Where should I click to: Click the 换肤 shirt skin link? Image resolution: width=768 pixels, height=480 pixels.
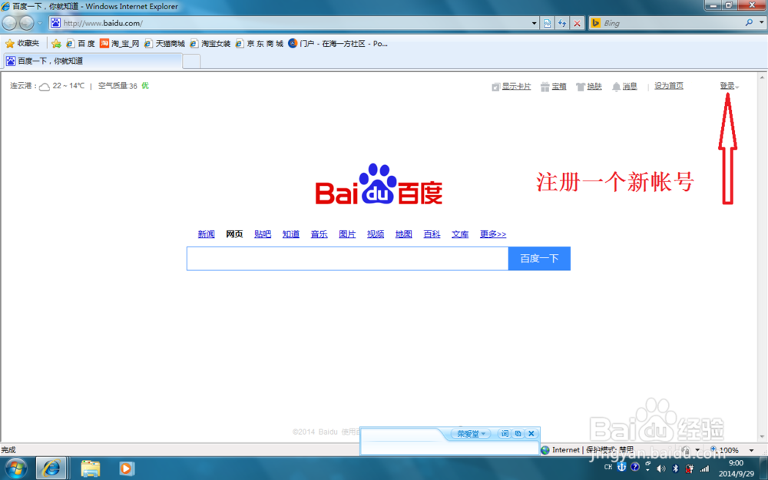(589, 87)
